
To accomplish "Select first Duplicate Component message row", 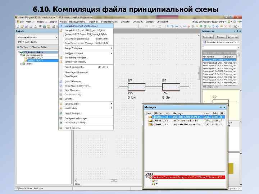I will (x=185, y=117).
